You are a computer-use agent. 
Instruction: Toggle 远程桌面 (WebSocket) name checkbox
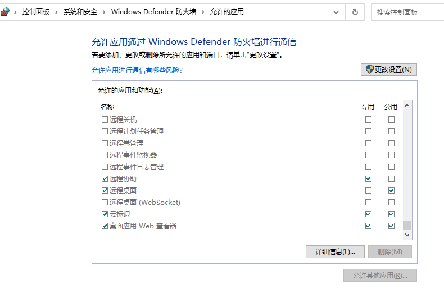(105, 203)
